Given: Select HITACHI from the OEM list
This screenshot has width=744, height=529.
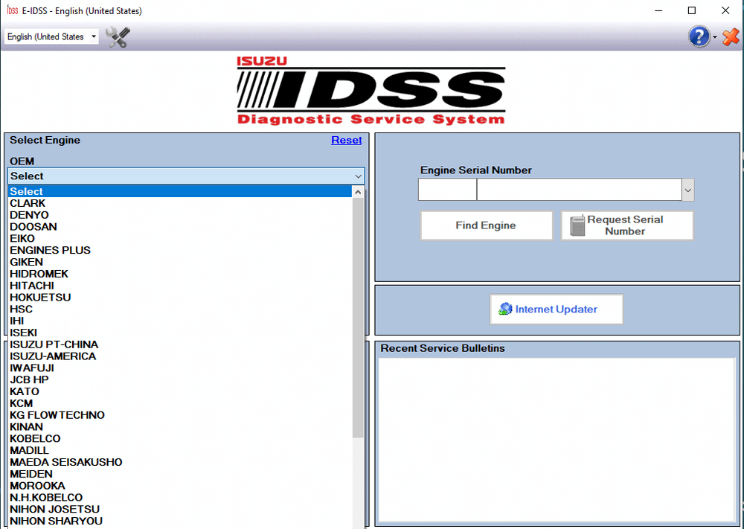Looking at the screenshot, I should [x=32, y=285].
